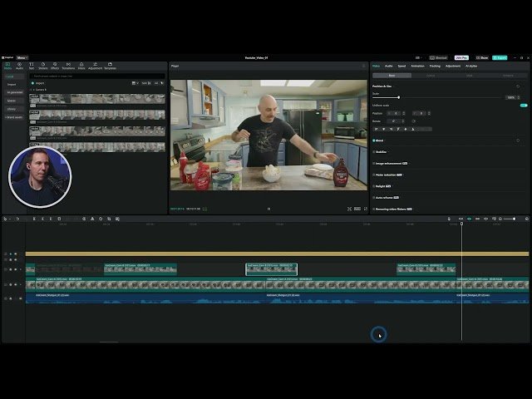Switch to the Speed inspector tab
This screenshot has height=399, width=532.
[401, 66]
